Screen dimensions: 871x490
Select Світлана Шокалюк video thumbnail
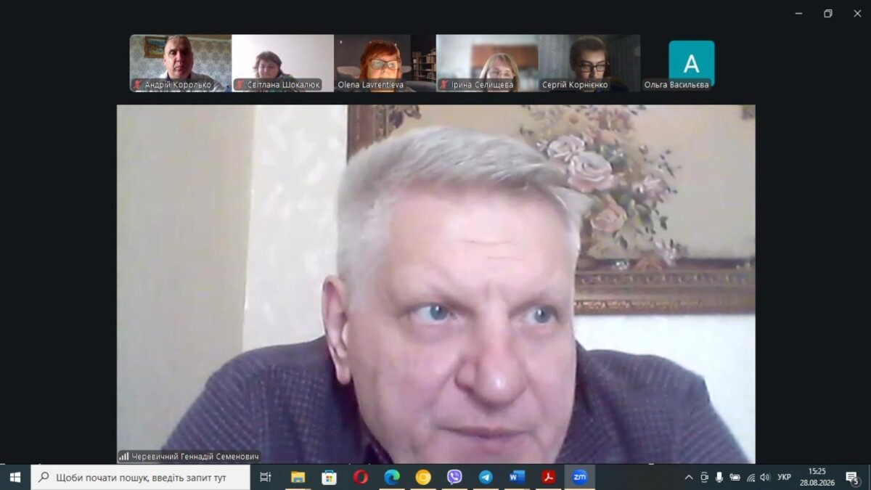[x=282, y=63]
